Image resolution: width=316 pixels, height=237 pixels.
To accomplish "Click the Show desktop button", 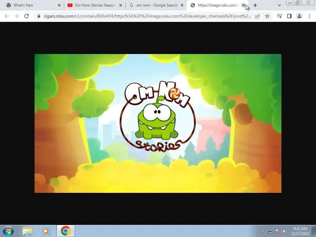I will 314,231.
